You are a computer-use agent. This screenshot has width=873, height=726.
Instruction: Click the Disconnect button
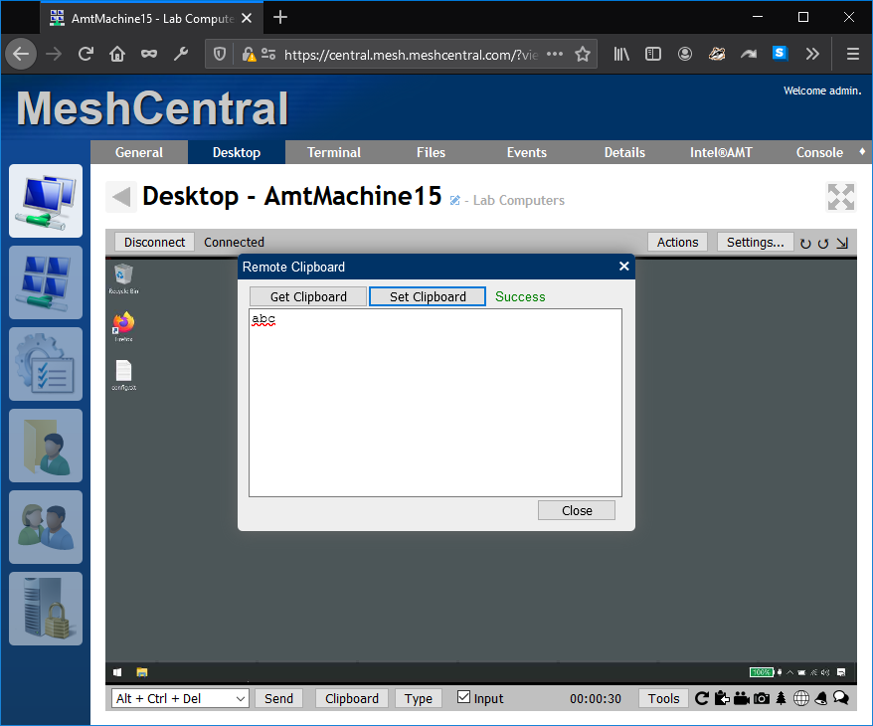pos(154,243)
